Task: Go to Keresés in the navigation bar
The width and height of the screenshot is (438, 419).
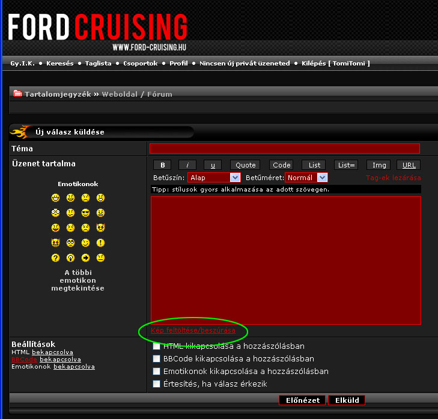Action: click(59, 64)
